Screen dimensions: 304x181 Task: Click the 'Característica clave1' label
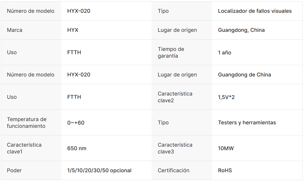point(24,148)
